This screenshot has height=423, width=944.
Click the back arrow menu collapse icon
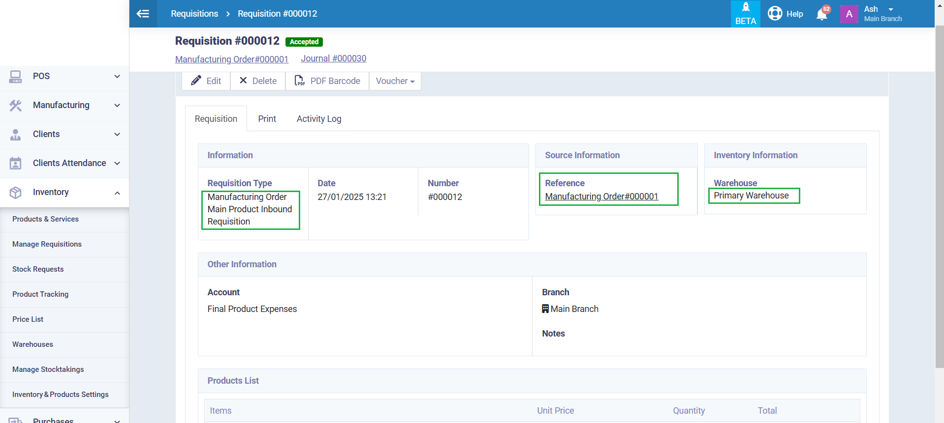click(143, 14)
